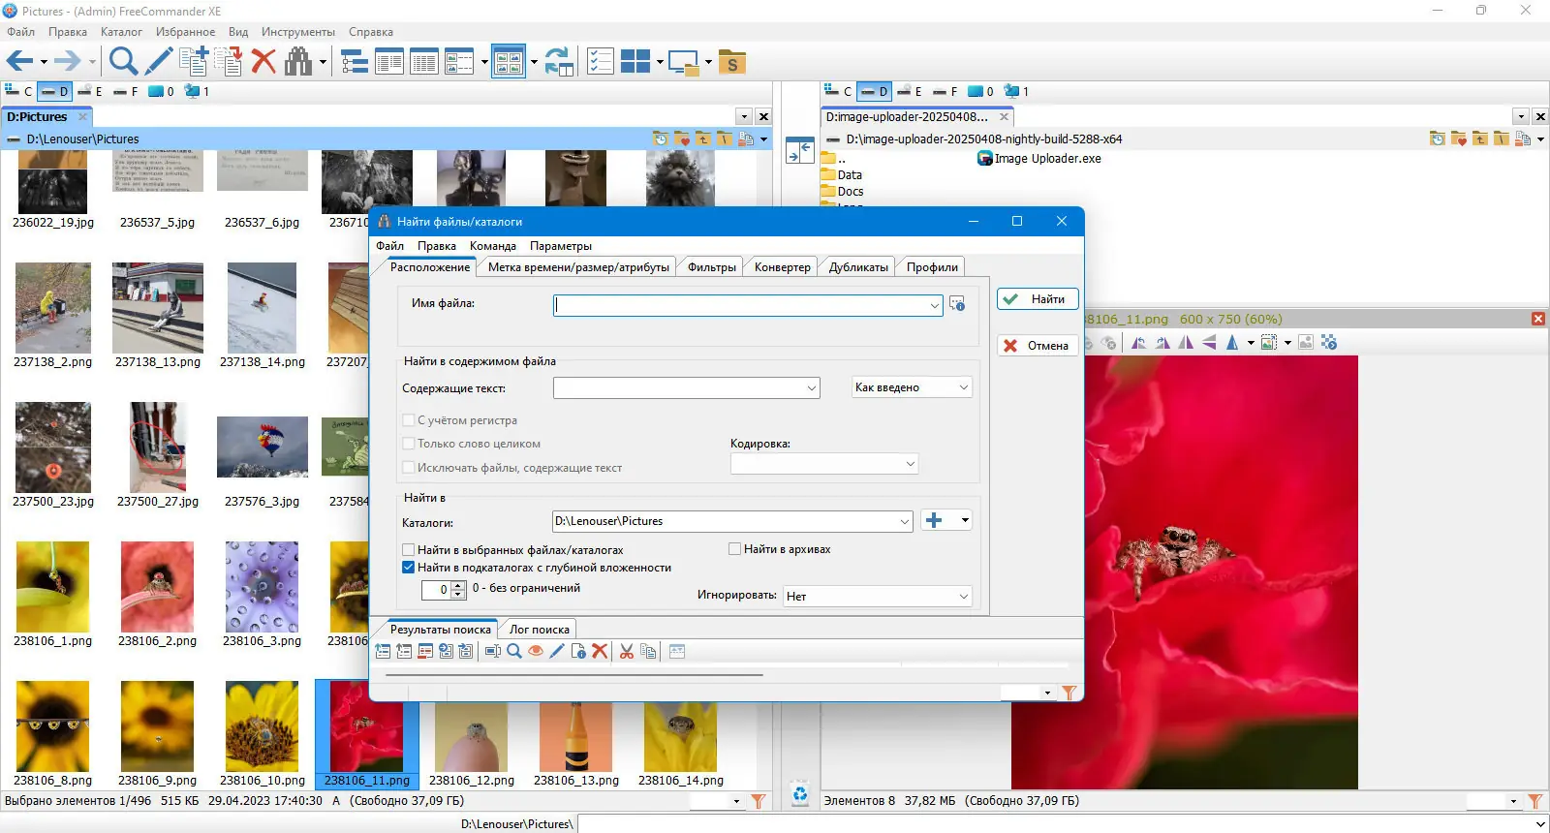
Task: Tick the 'Найти в архивах' checkbox
Action: click(735, 549)
